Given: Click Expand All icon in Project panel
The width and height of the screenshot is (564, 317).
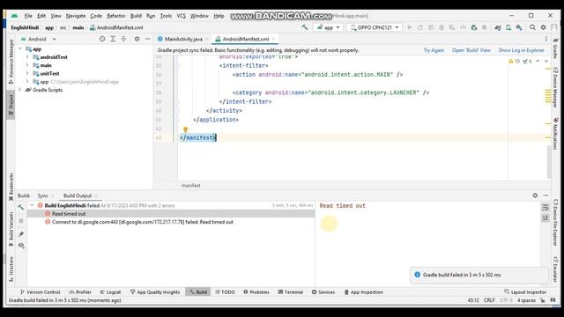Looking at the screenshot, I should (113, 39).
